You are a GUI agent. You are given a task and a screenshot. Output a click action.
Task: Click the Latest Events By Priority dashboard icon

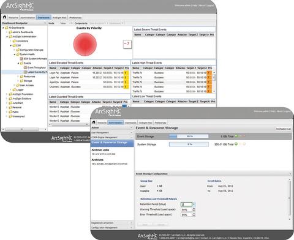(x=25, y=72)
